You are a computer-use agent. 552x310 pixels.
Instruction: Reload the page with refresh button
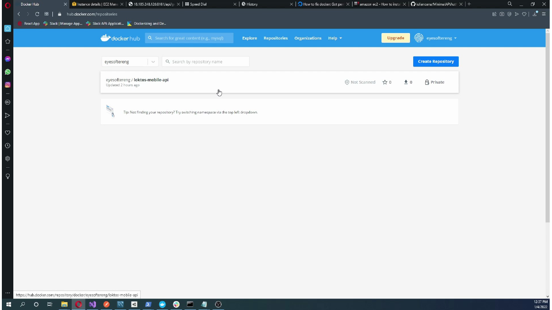pos(37,14)
